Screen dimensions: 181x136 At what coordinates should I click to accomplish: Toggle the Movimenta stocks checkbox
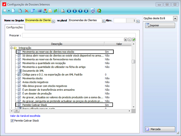click(19, 78)
